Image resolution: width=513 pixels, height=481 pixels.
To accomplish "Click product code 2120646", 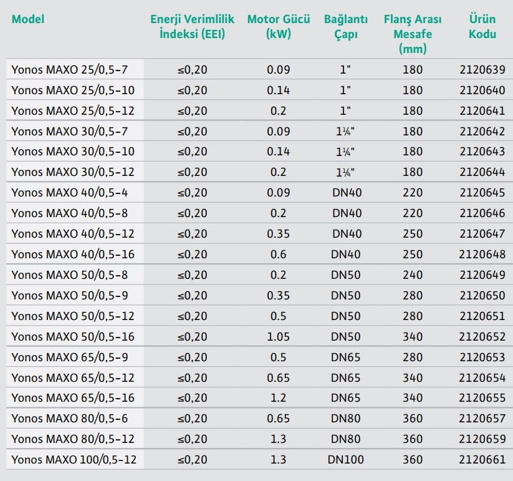I will [x=482, y=213].
